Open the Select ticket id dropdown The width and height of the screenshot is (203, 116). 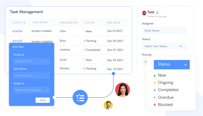[32, 61]
